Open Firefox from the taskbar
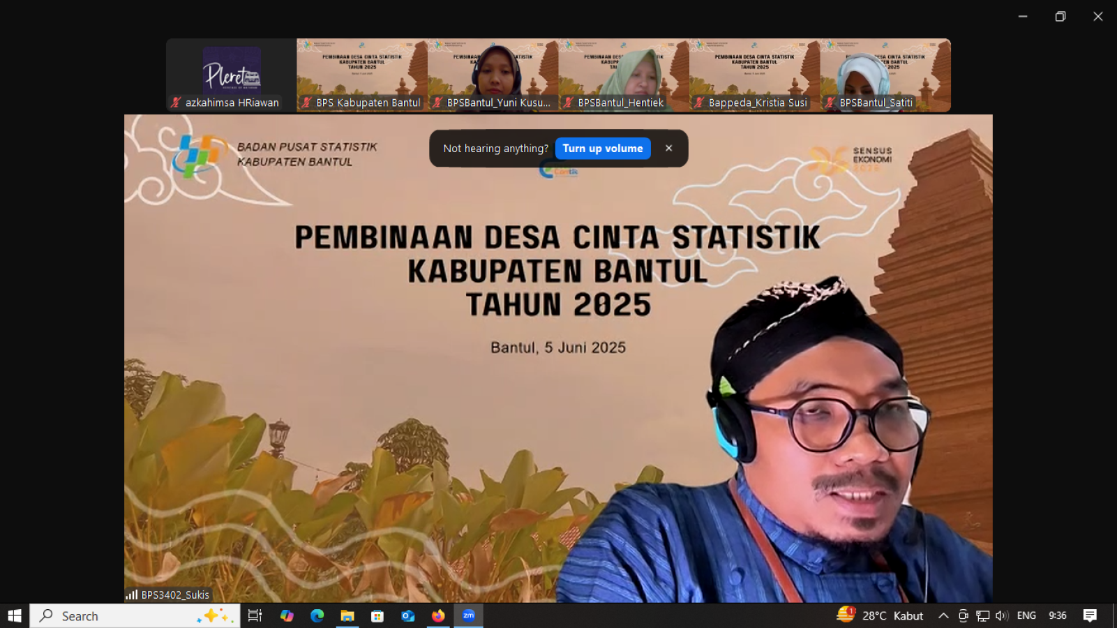This screenshot has height=628, width=1117. pyautogui.click(x=438, y=615)
